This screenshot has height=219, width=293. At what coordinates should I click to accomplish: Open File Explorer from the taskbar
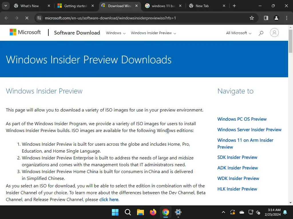140,212
